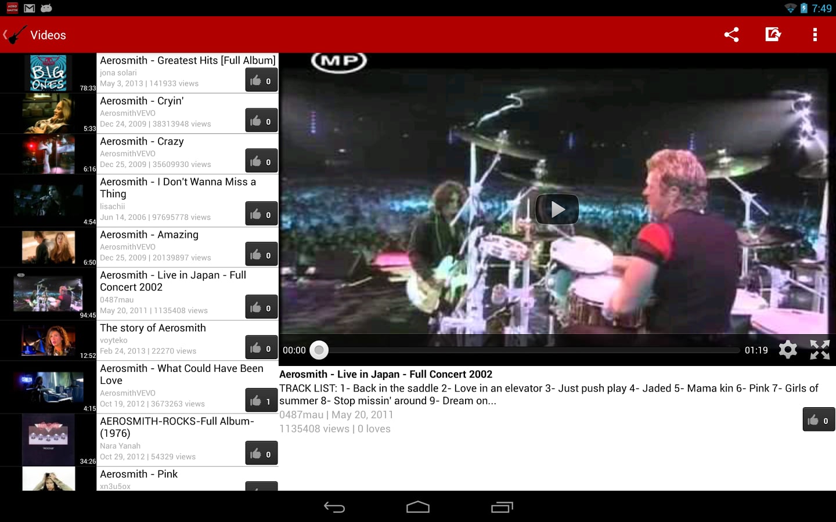Image resolution: width=836 pixels, height=522 pixels.
Task: Tap the status bar clock 7:49
Action: click(821, 8)
